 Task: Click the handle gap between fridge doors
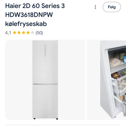pyautogui.click(x=45, y=84)
